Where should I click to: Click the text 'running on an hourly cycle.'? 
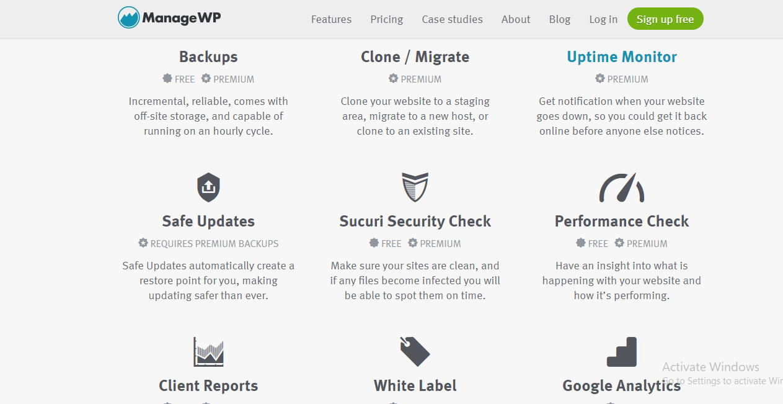tap(208, 132)
